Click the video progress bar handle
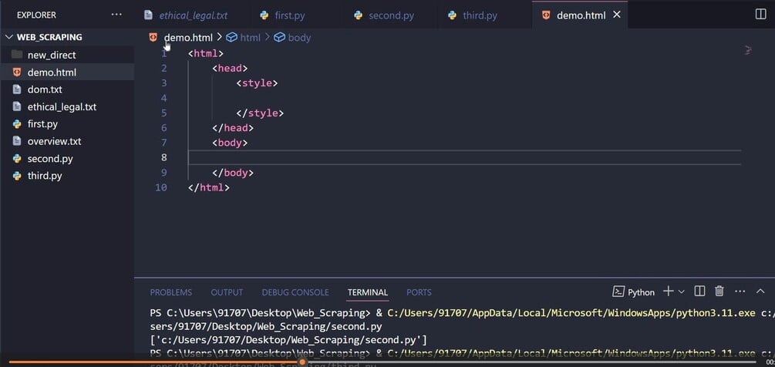Screen dimensions: 775x367 302,362
